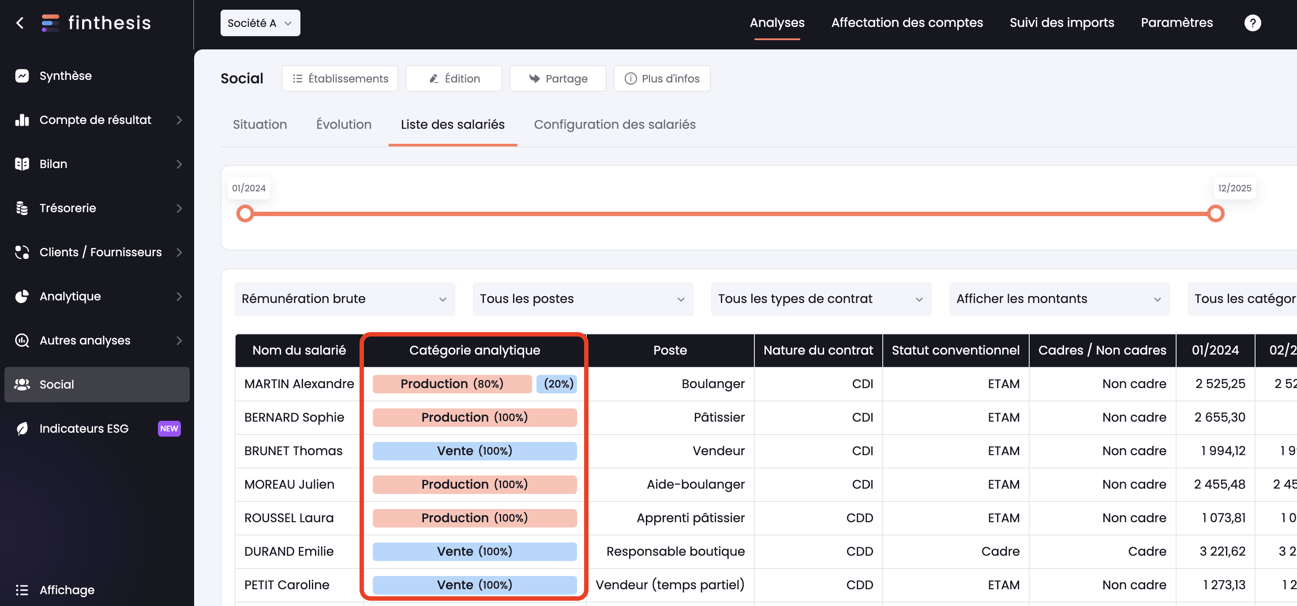Image resolution: width=1297 pixels, height=606 pixels.
Task: Expand the Clients / Fournisseurs chevron
Action: tap(179, 252)
